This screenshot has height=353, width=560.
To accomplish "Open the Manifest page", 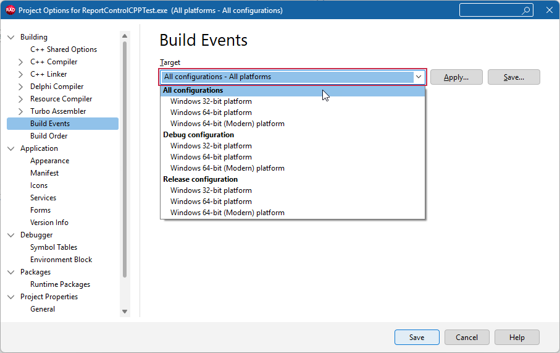I will click(44, 173).
